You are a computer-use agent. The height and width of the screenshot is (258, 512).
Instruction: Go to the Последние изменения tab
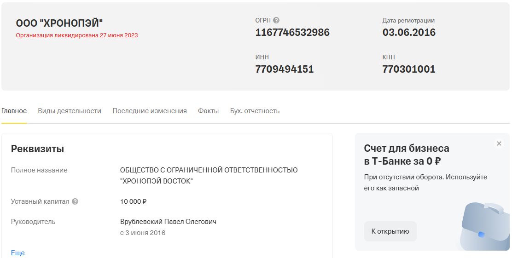tap(150, 111)
